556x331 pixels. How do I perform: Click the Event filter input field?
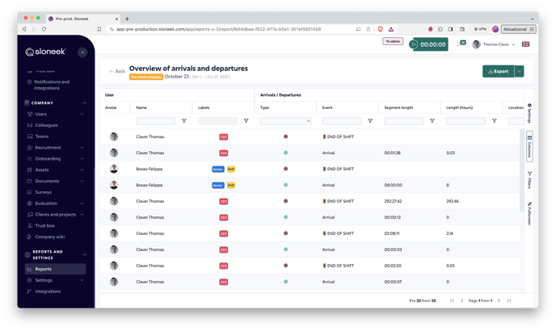[342, 121]
